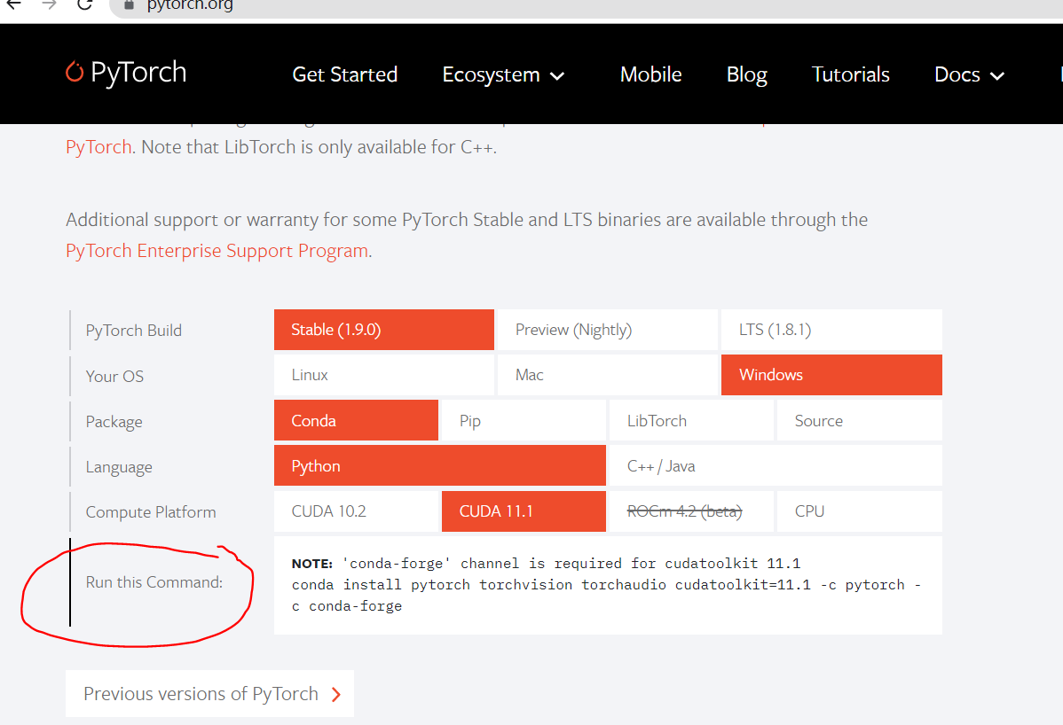This screenshot has width=1063, height=725.
Task: Select LibTorch package option
Action: pyautogui.click(x=691, y=420)
